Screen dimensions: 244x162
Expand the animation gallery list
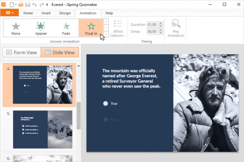point(106,34)
